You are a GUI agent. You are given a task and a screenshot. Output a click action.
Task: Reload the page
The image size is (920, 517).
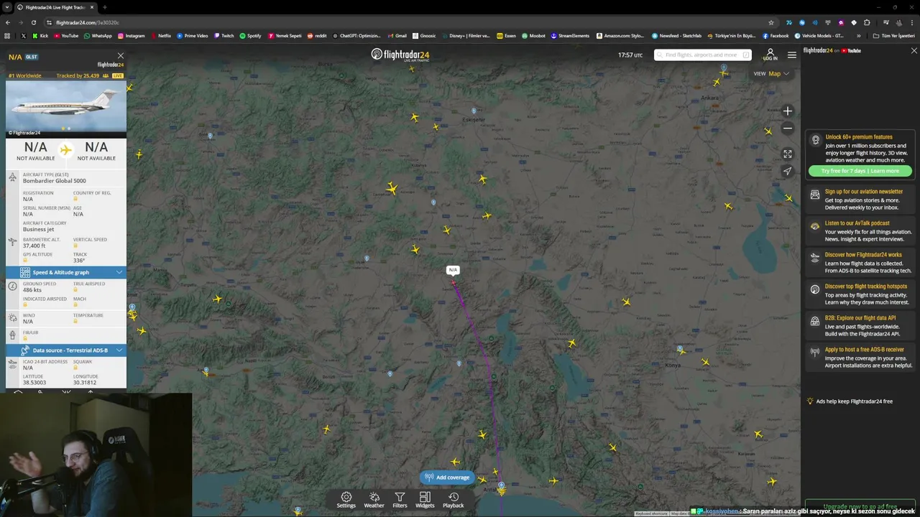pyautogui.click(x=34, y=22)
